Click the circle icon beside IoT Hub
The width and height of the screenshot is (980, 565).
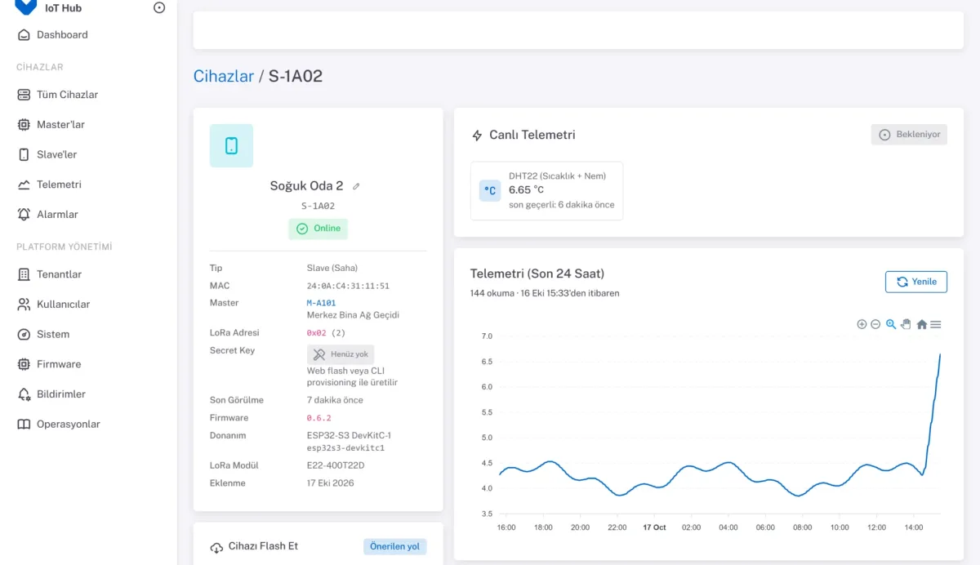(x=159, y=7)
